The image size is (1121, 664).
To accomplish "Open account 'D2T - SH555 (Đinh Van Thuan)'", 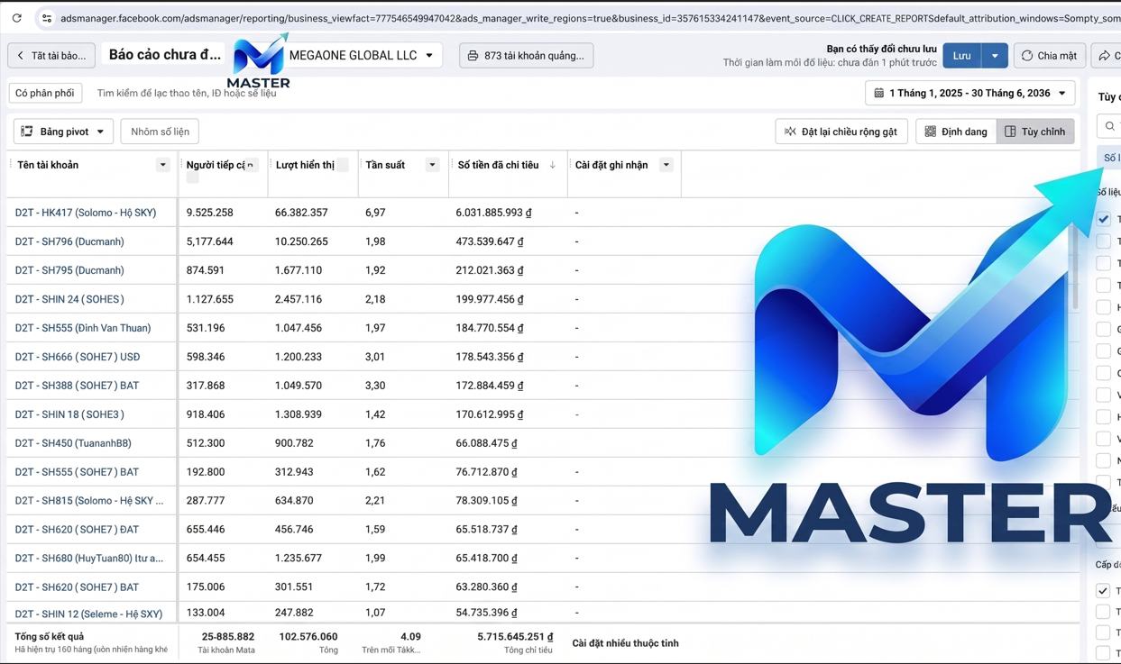I will point(83,328).
